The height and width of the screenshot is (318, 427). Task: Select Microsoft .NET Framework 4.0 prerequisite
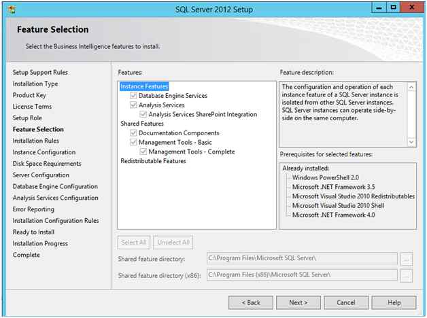[x=333, y=215]
